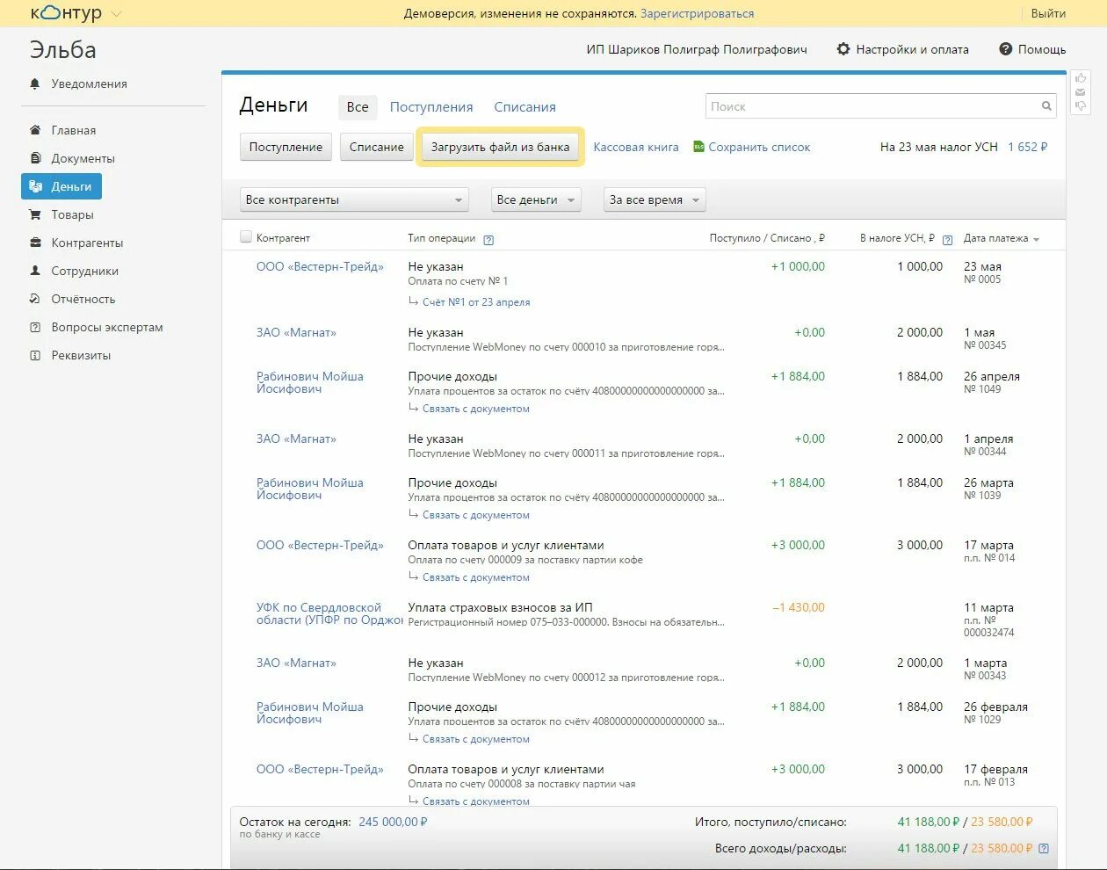1107x870 pixels.
Task: Click Связать с документом under 26 апреля payment
Action: pos(476,409)
